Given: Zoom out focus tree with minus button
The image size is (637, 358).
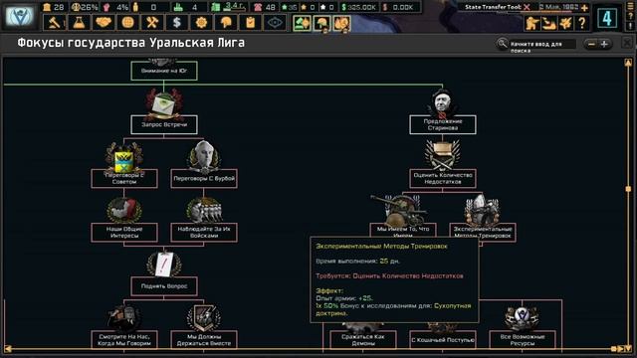Looking at the screenshot, I should [591, 44].
